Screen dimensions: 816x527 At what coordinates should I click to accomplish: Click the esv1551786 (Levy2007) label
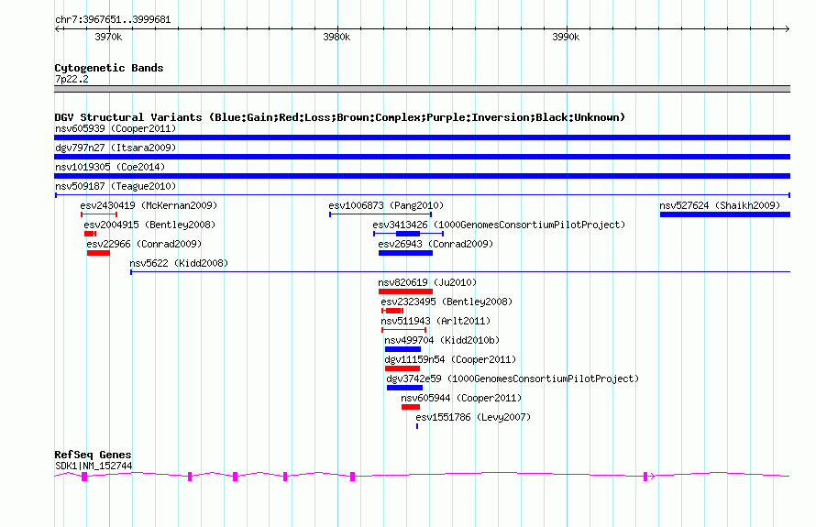(x=473, y=417)
